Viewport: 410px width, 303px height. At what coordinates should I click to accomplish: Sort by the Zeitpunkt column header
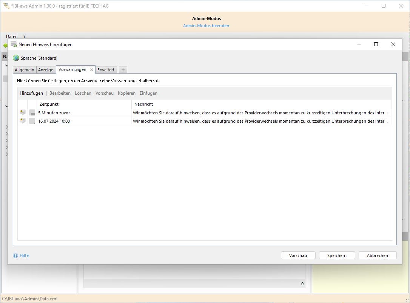coord(49,104)
